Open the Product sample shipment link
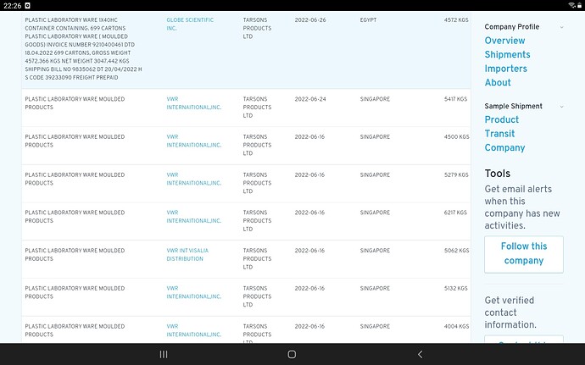 501,119
